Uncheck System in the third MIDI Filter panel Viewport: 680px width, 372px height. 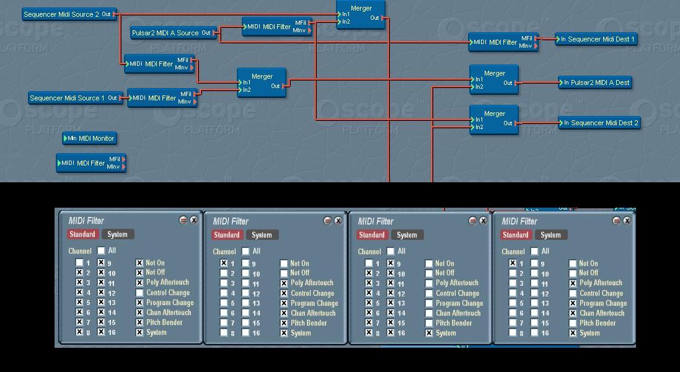coord(429,333)
